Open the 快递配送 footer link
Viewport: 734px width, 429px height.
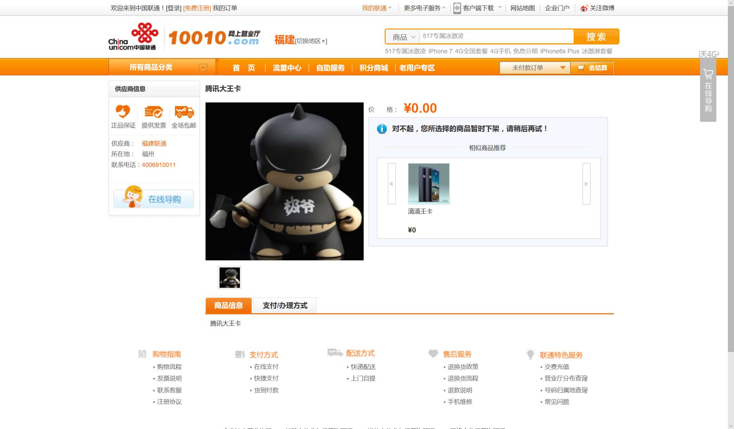(x=363, y=367)
